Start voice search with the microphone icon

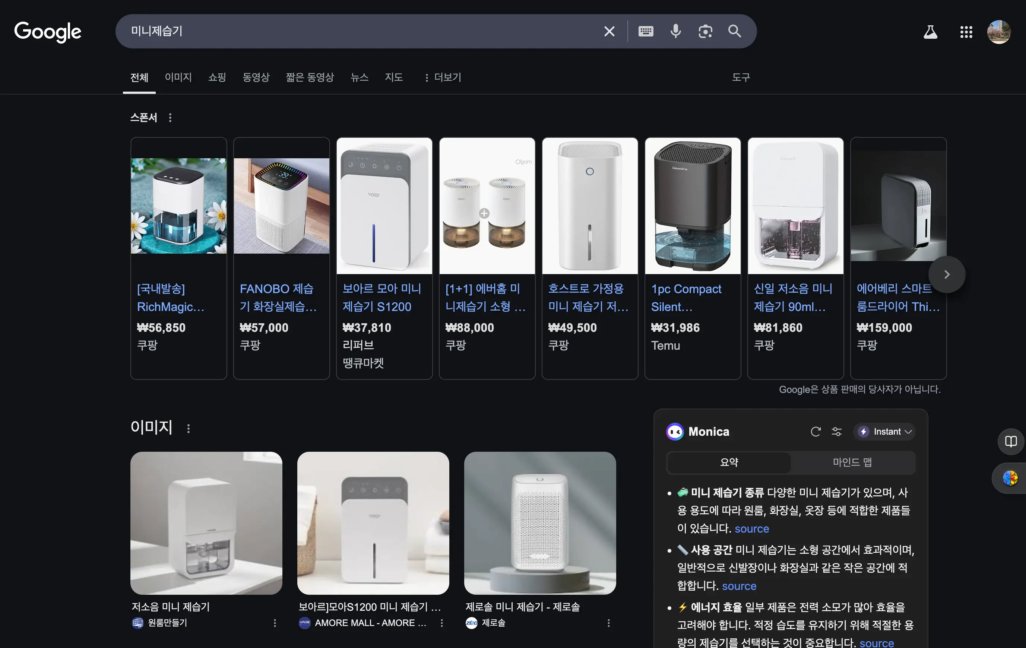tap(676, 31)
